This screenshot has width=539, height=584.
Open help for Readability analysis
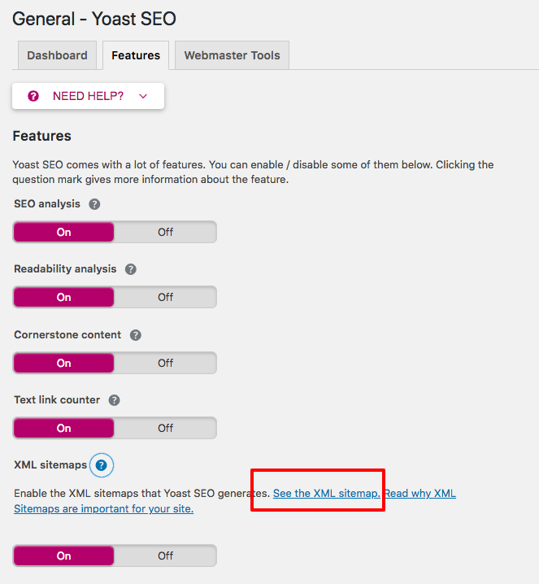point(131,269)
